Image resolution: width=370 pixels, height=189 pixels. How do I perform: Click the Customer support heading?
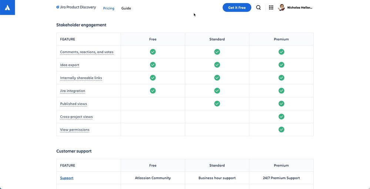[74, 151]
